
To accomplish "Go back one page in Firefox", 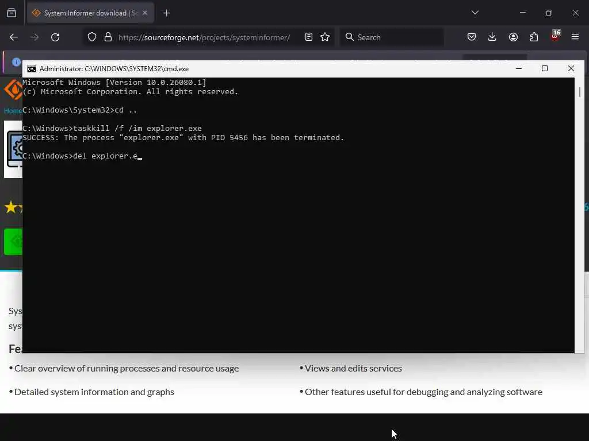I will (x=14, y=37).
